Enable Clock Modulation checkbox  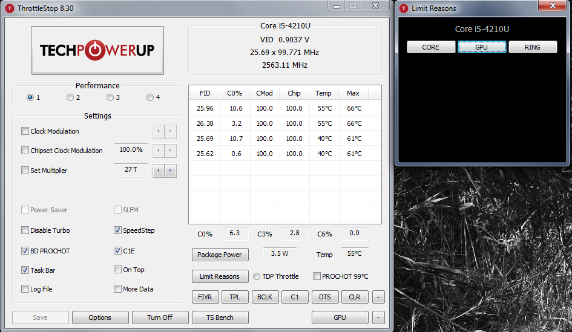point(25,131)
